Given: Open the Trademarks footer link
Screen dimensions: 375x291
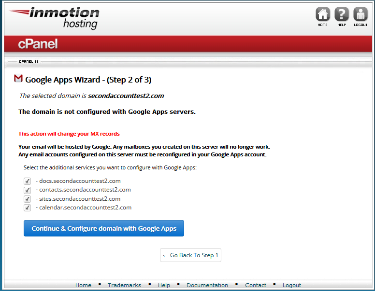Looking at the screenshot, I should point(124,285).
